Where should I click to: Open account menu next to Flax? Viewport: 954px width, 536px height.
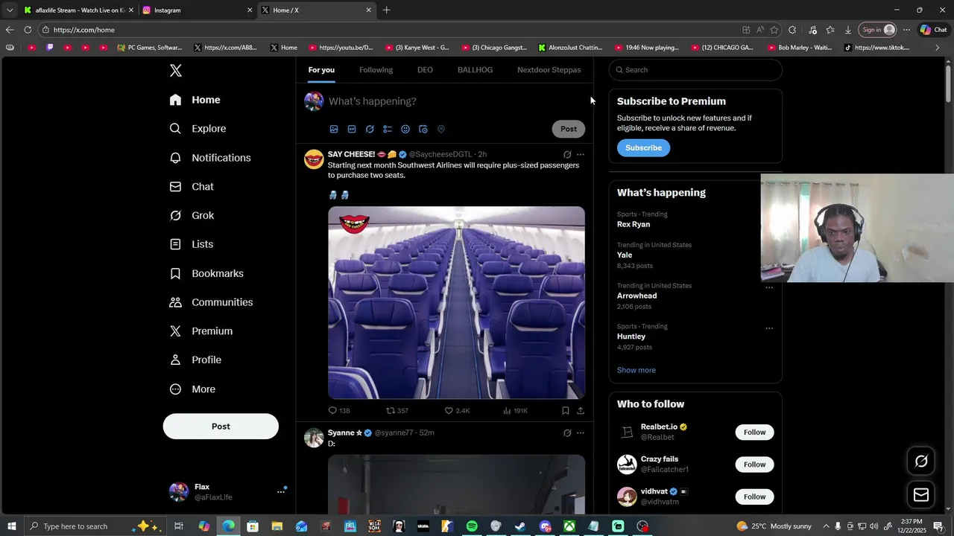pos(281,491)
